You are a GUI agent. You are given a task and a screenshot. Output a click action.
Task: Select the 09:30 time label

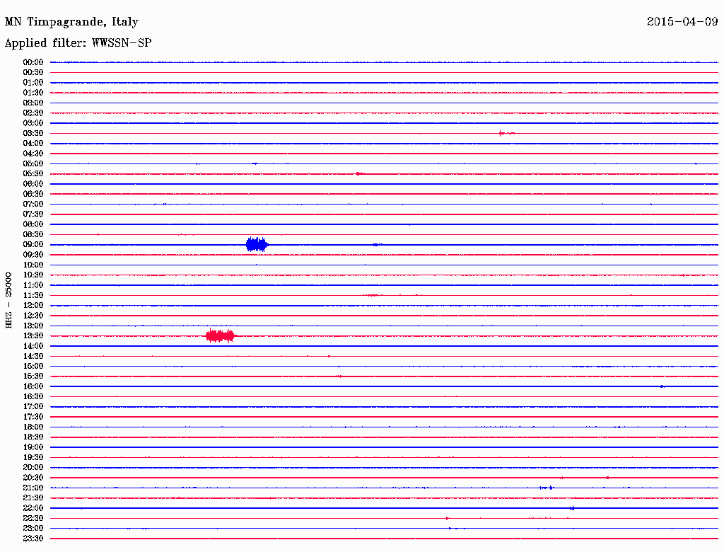33,255
